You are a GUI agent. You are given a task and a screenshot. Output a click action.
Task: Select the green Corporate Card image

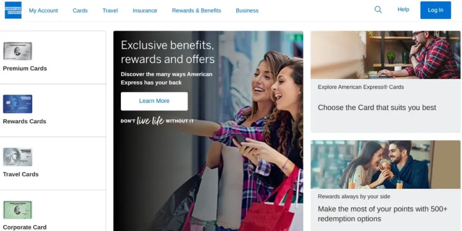(18, 210)
